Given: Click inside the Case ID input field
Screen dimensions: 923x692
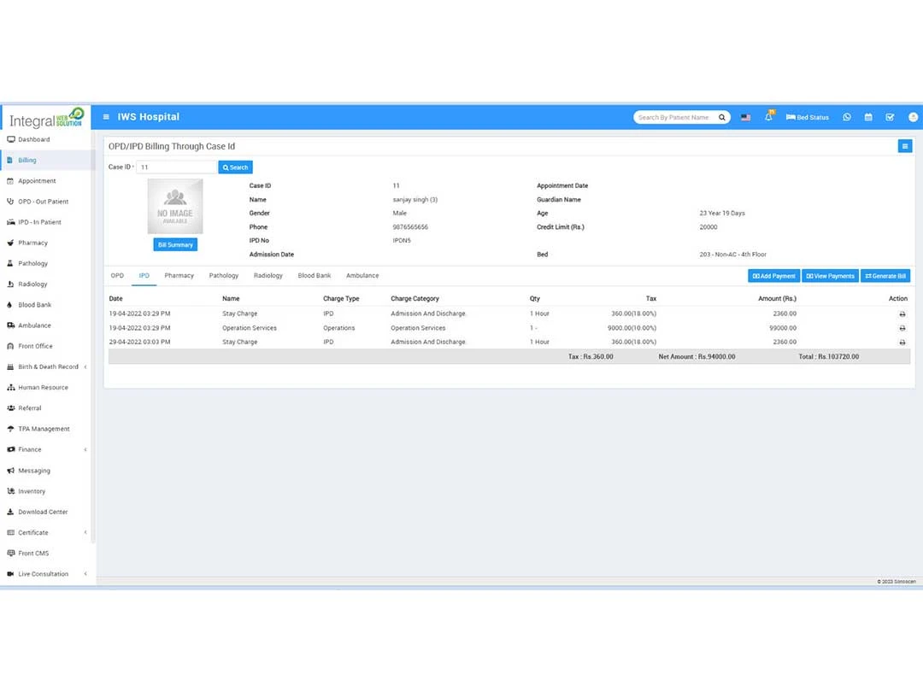Looking at the screenshot, I should [x=177, y=167].
